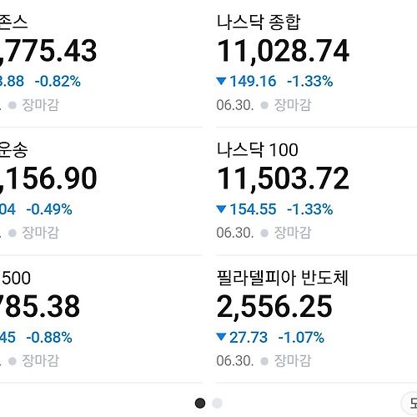Click the 11,503.72 index value
The image size is (417, 417).
click(283, 178)
